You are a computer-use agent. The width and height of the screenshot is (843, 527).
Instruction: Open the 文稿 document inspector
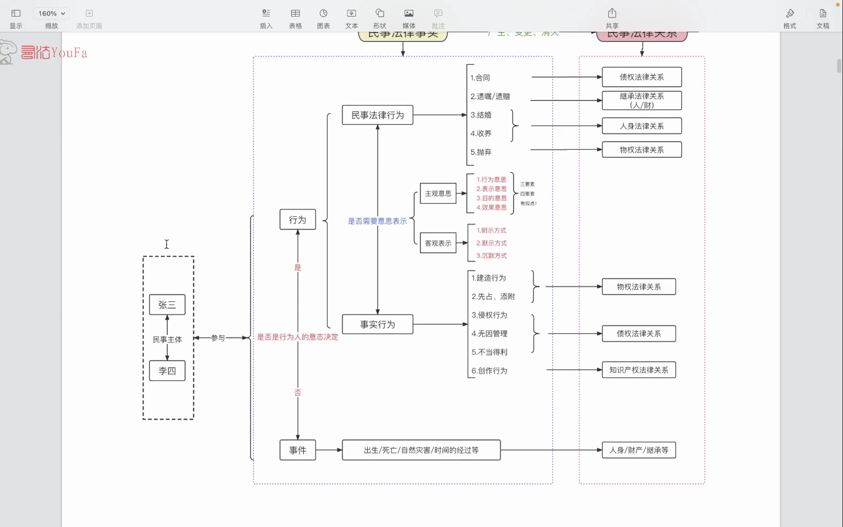823,13
